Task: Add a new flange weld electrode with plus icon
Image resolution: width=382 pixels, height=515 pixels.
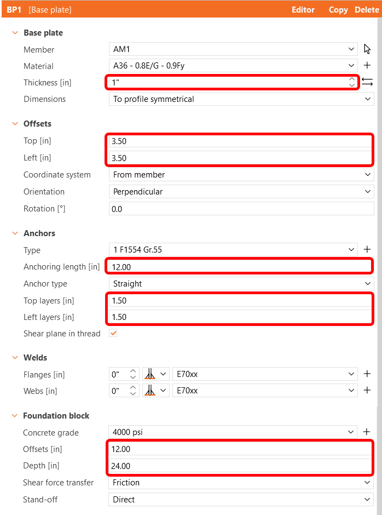Action: pos(367,374)
